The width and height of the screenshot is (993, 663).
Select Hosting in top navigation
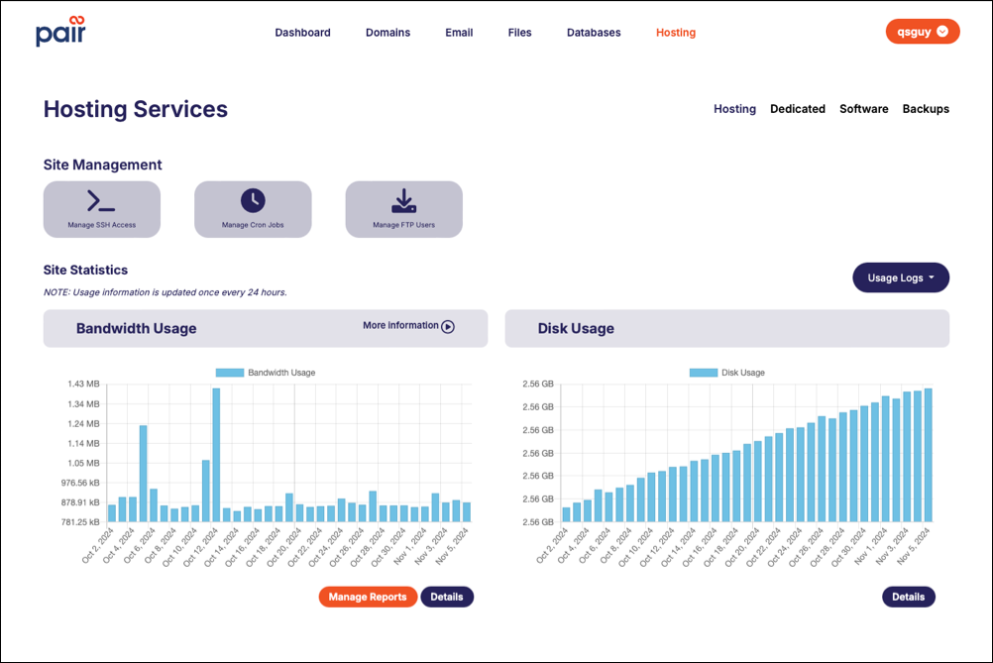tap(676, 33)
